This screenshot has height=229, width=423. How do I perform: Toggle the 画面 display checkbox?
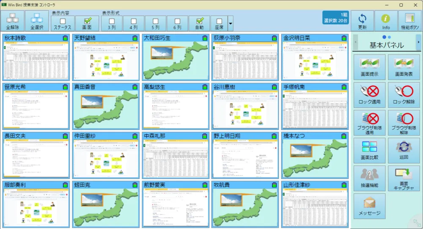[x=88, y=21]
